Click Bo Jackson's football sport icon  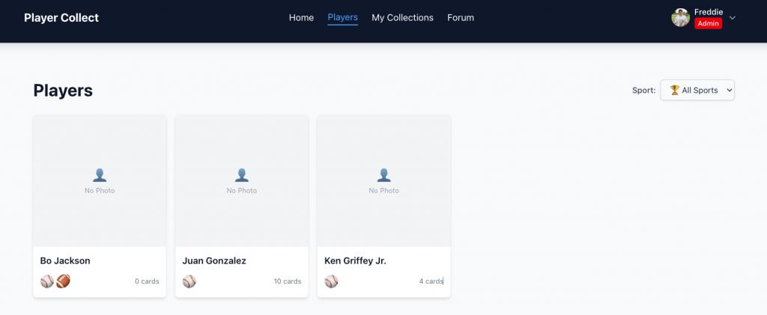63,281
